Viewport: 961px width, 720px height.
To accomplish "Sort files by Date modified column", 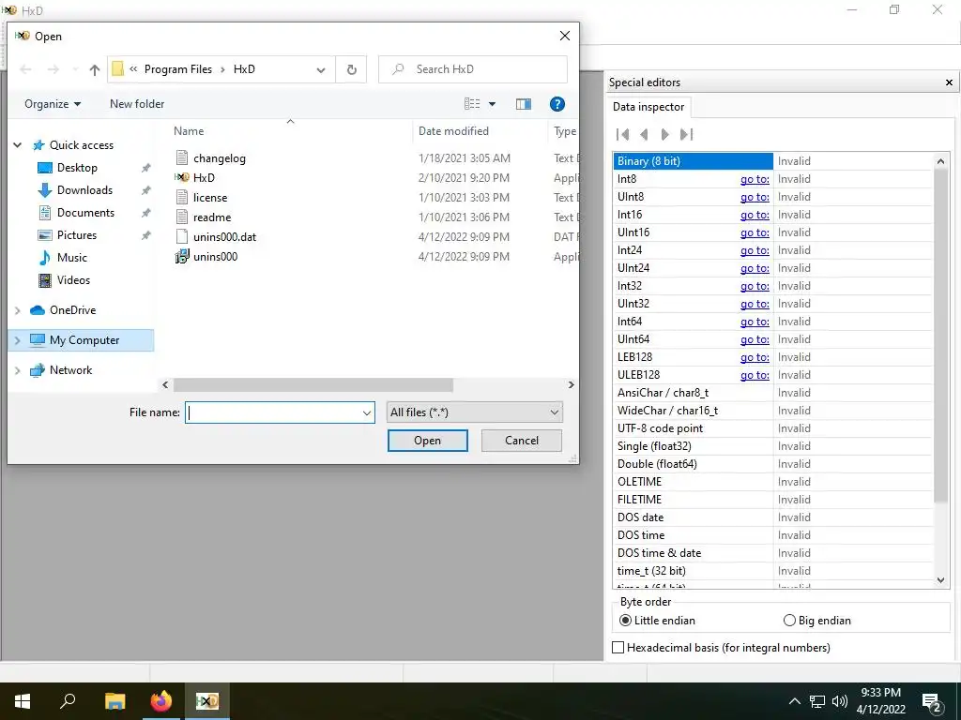I will point(453,131).
